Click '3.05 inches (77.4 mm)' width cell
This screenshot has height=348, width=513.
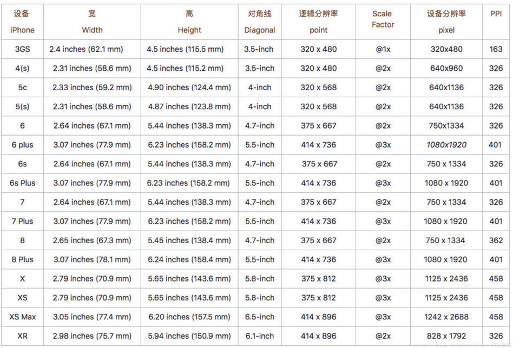(92, 317)
